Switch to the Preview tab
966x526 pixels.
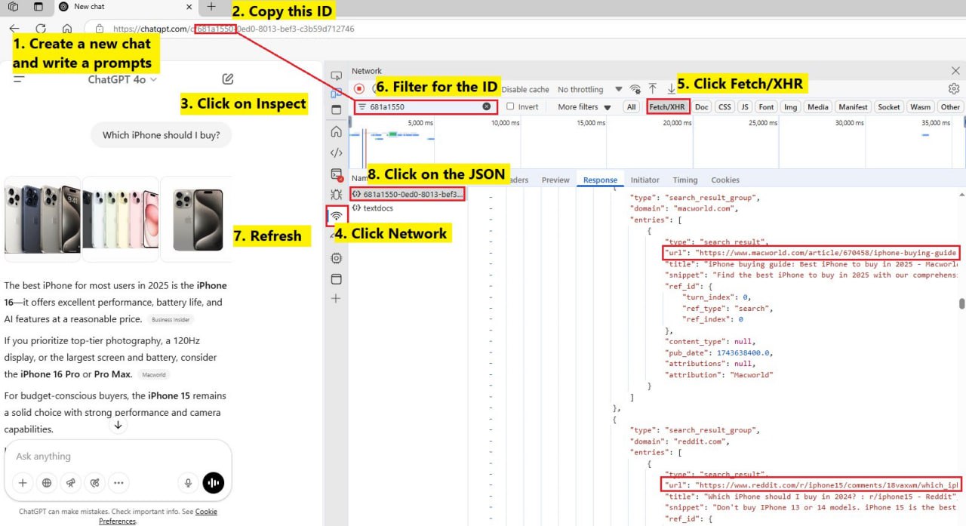coord(555,180)
